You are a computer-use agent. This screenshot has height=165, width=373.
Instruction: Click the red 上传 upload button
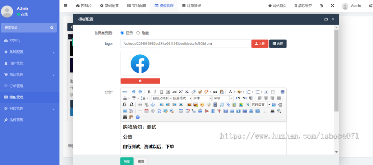click(260, 44)
